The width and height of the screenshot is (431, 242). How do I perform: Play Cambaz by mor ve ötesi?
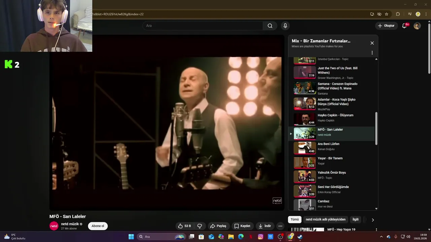click(332, 205)
